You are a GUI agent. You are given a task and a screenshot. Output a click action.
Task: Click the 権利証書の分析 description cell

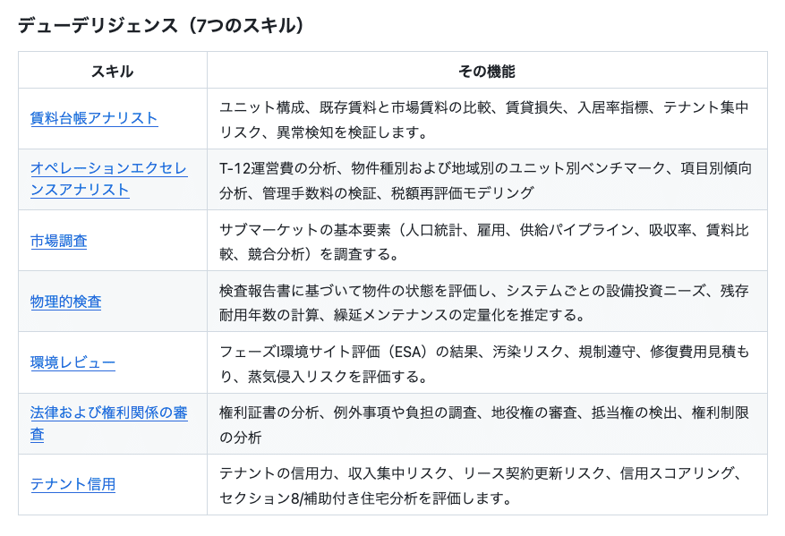coord(483,423)
